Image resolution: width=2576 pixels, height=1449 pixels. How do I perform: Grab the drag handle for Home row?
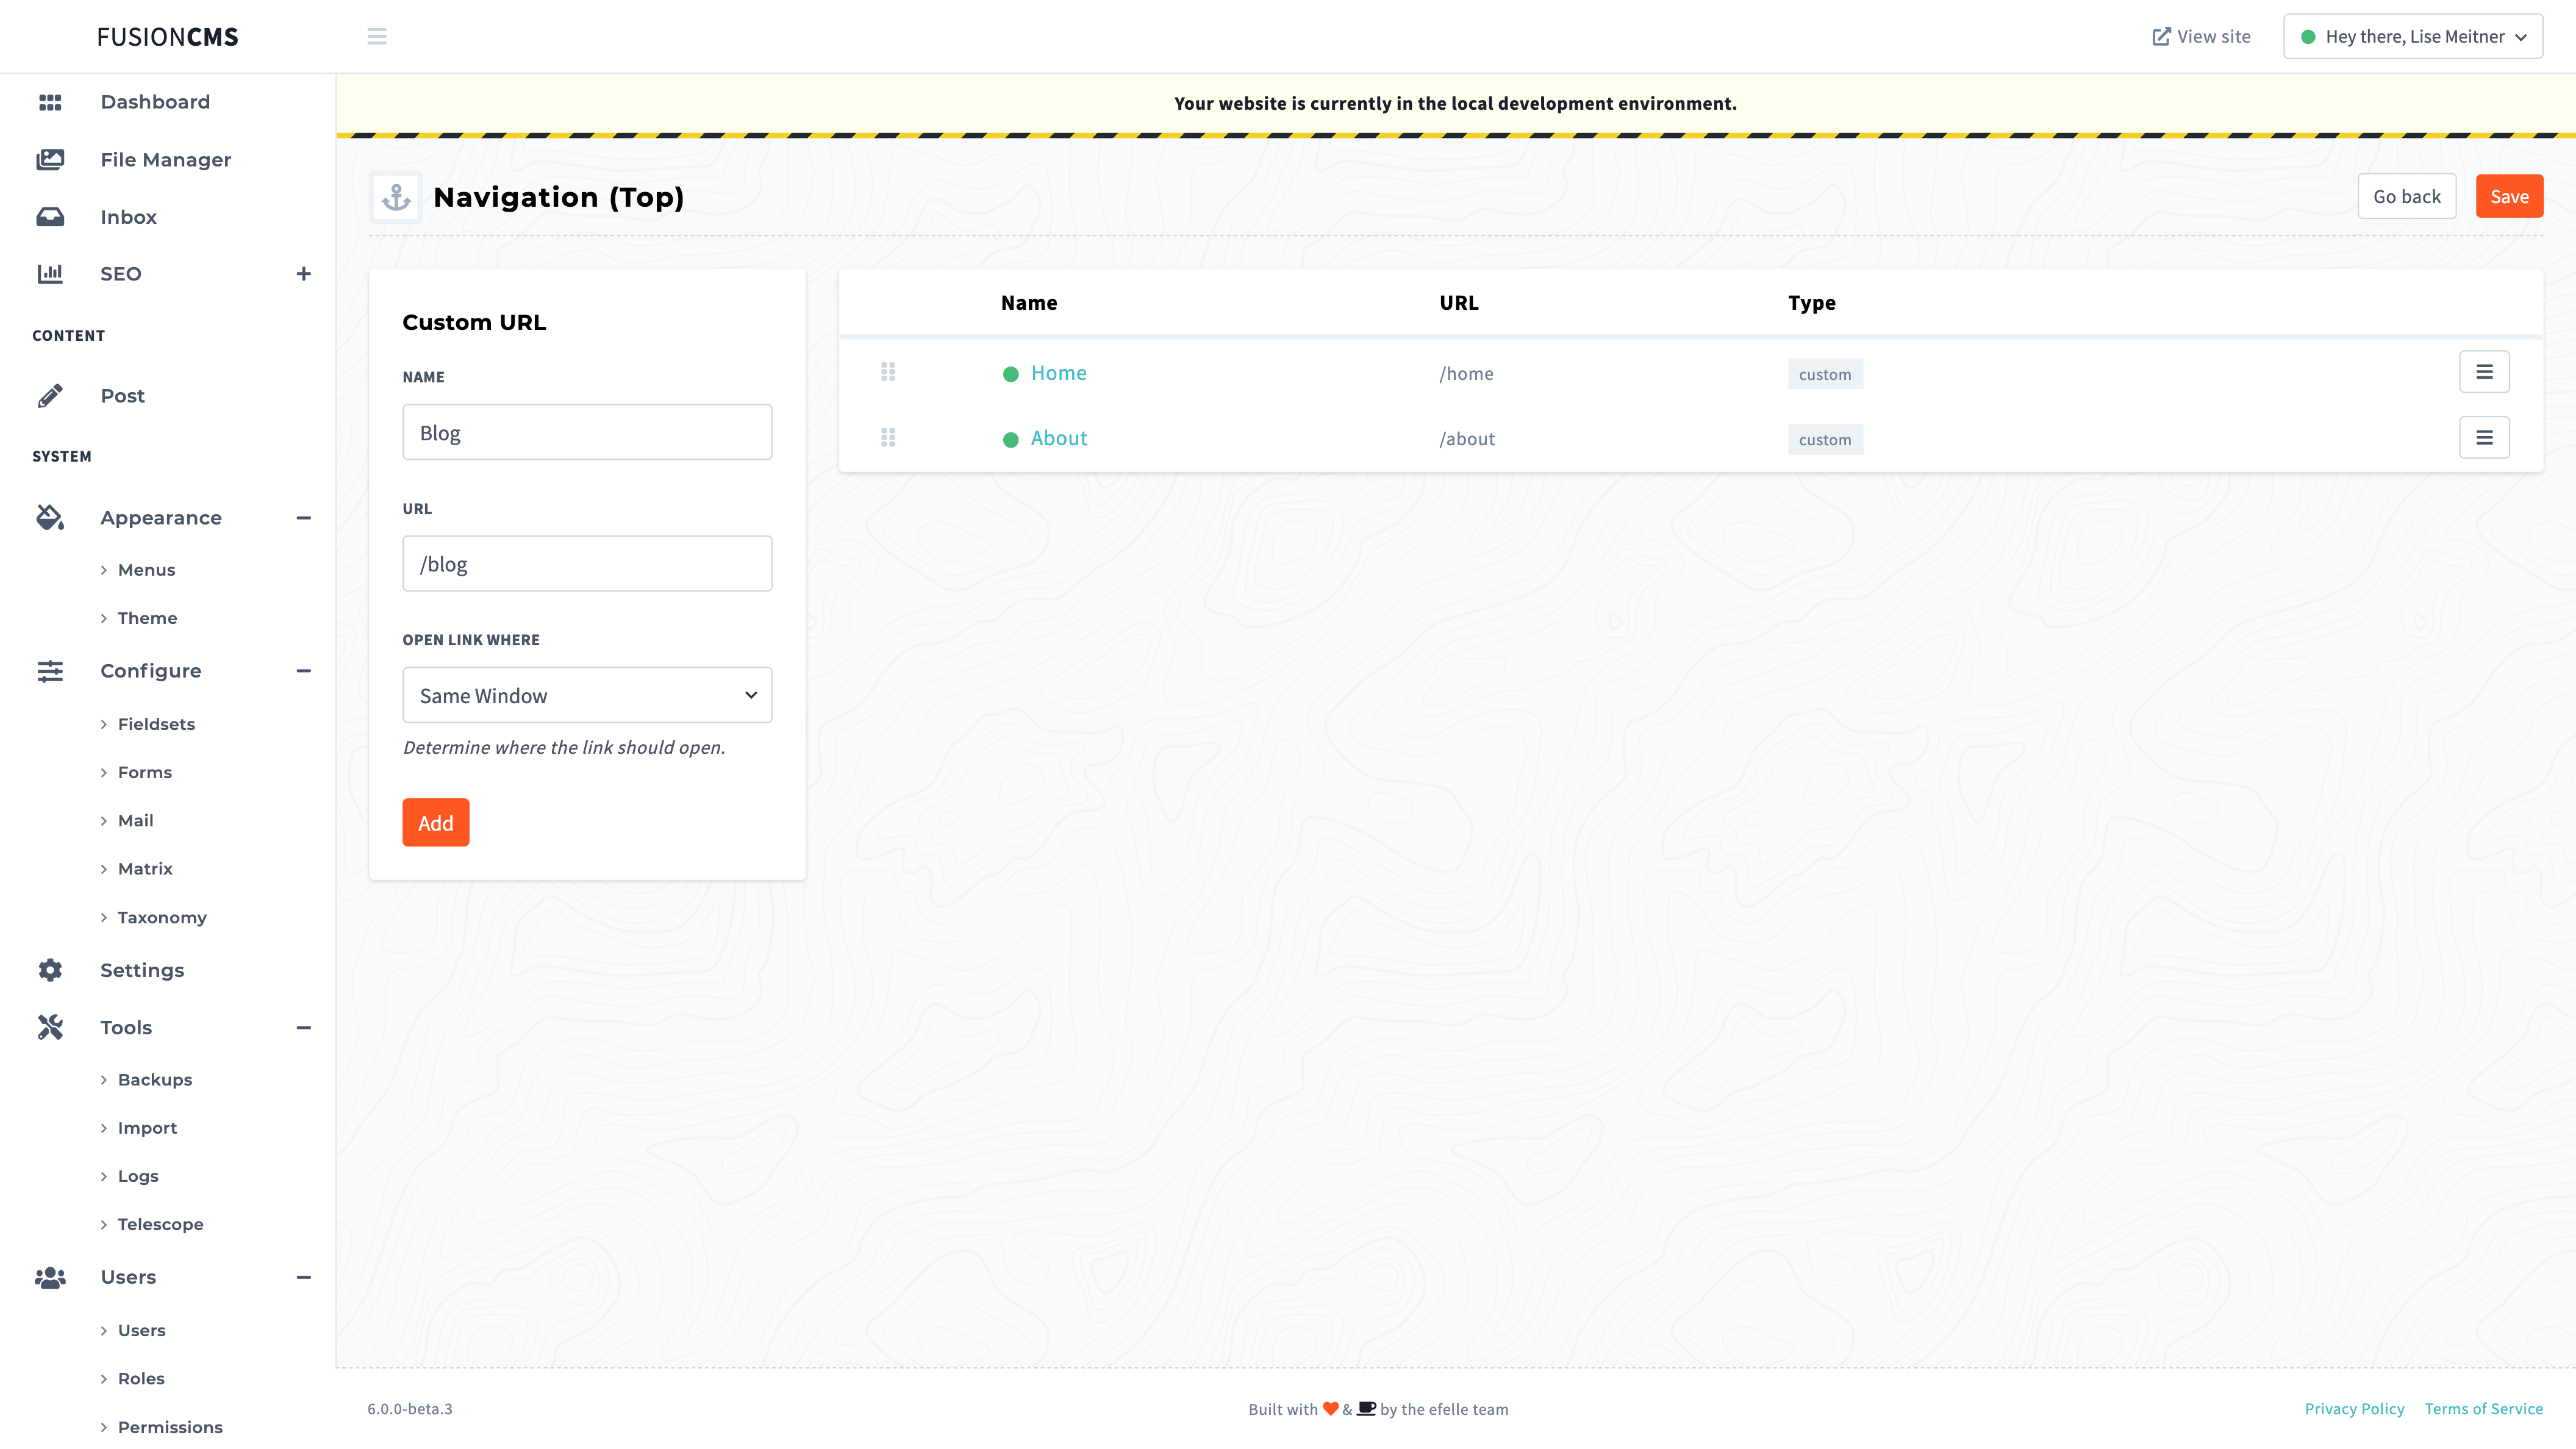click(x=888, y=372)
